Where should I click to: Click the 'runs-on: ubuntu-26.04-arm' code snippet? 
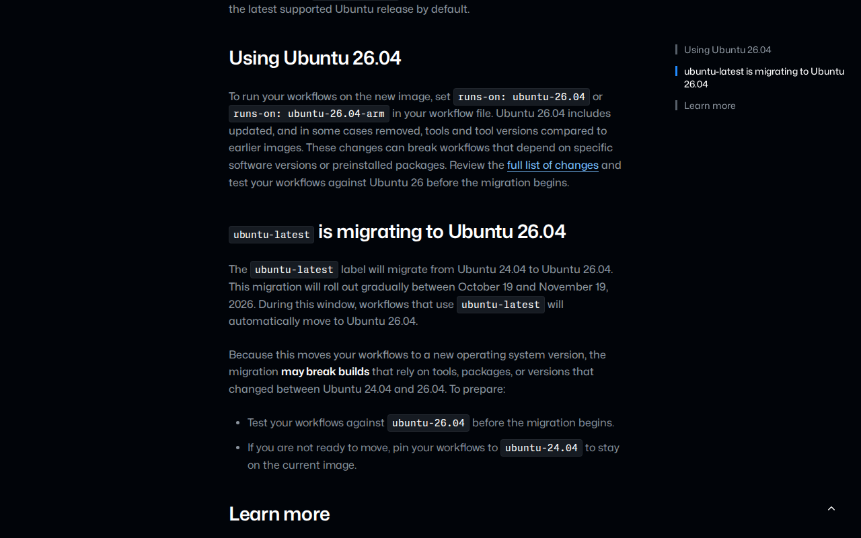tap(309, 114)
